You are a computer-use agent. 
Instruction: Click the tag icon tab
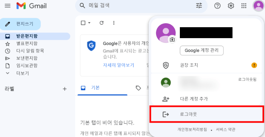tap(138, 88)
